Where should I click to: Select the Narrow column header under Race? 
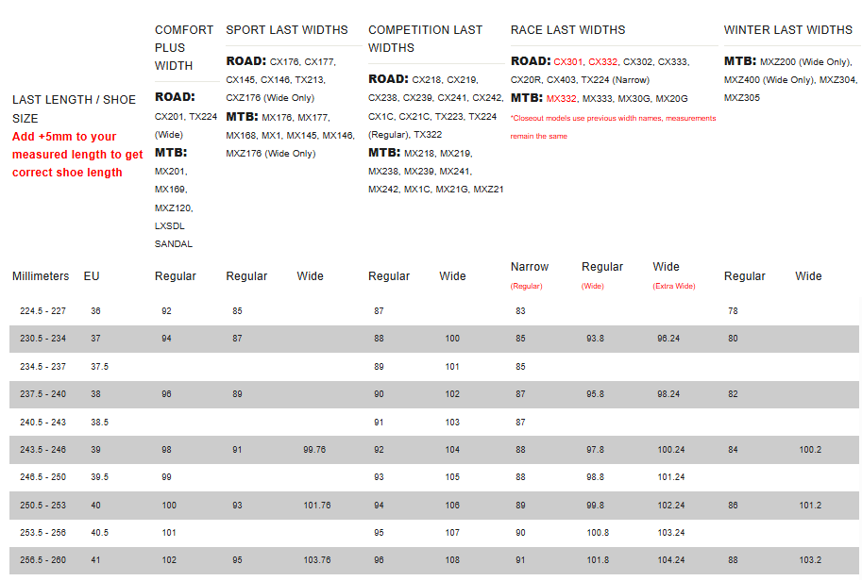tap(530, 267)
